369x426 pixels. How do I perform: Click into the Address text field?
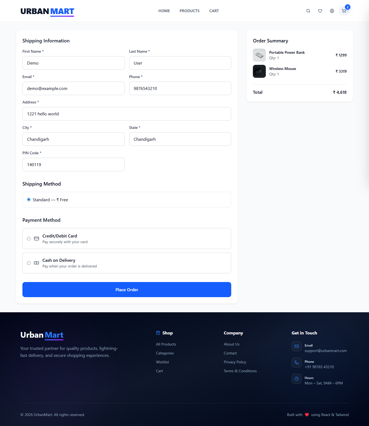(x=127, y=114)
